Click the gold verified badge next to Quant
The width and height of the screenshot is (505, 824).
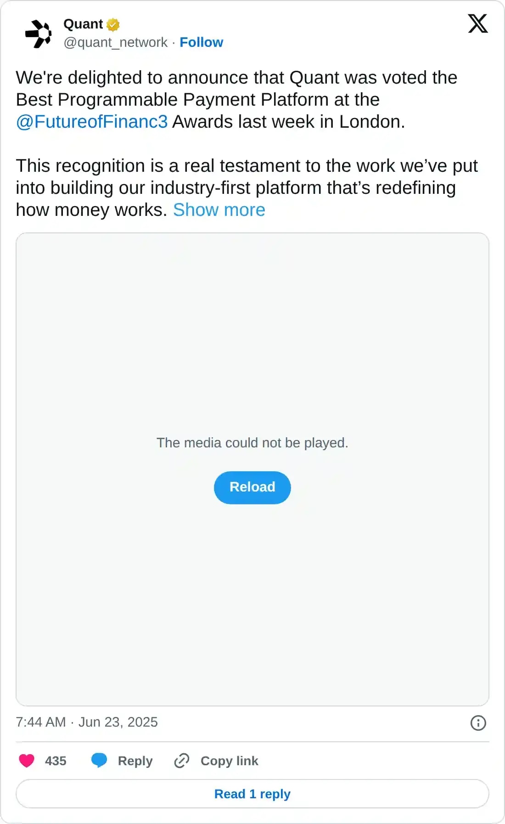click(x=112, y=24)
